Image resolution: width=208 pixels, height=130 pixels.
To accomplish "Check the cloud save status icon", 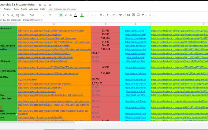I will 50,5.
